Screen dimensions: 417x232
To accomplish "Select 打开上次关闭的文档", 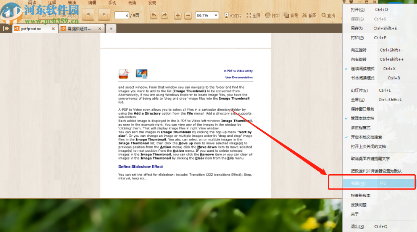I will 379,146.
